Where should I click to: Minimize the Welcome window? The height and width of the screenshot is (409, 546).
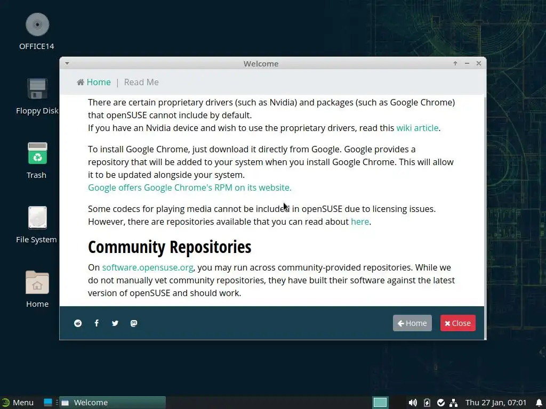tap(467, 63)
